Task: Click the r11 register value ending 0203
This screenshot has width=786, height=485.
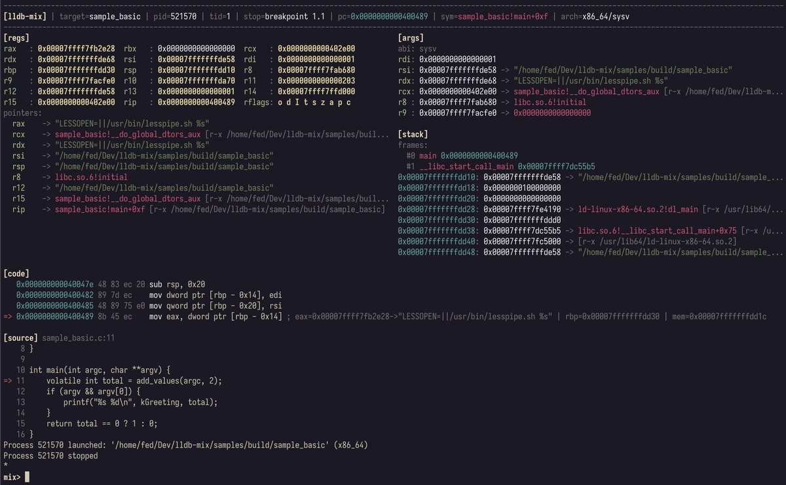Action: 316,81
